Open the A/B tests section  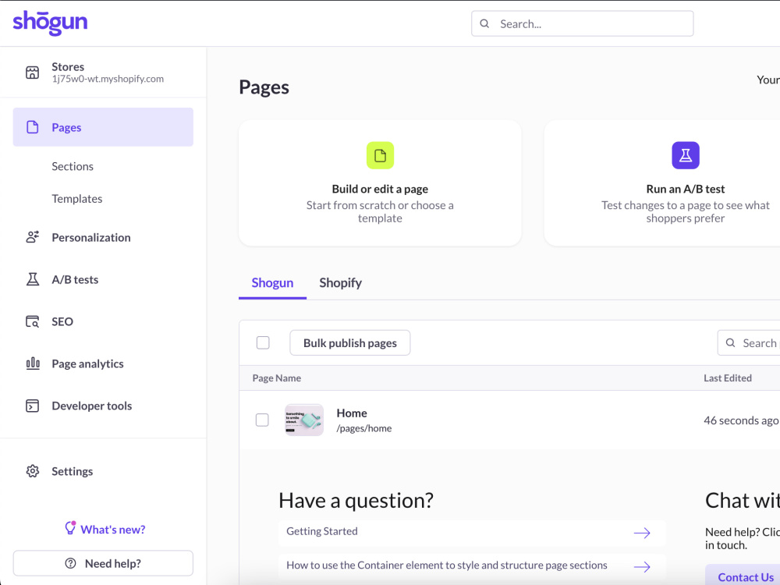tap(75, 279)
